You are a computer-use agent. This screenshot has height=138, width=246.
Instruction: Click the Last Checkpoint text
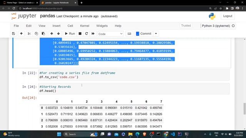point(77,16)
